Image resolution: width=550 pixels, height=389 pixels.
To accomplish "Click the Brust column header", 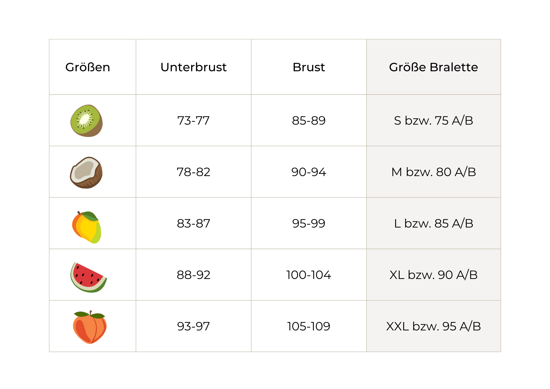I will pos(309,67).
